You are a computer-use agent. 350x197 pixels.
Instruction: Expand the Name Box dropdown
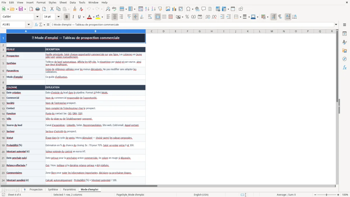click(29, 25)
